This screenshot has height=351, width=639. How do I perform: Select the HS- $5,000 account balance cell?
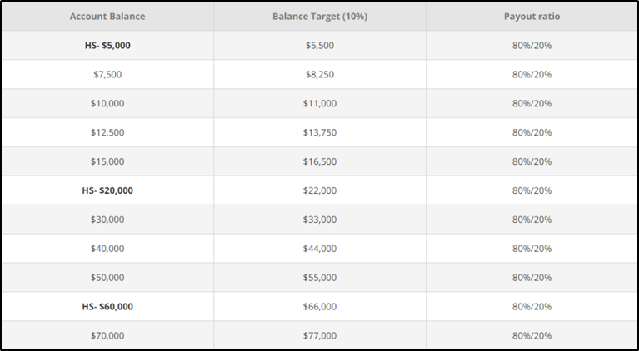[107, 46]
